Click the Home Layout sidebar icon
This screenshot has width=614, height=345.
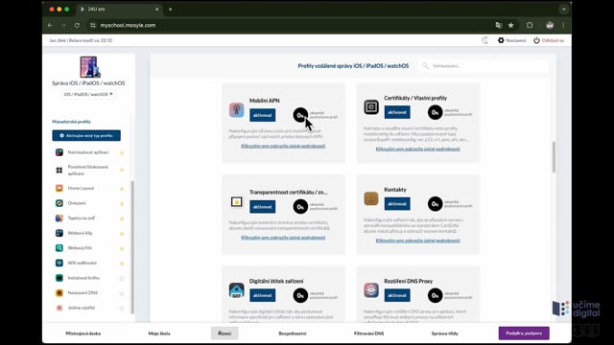click(x=59, y=188)
